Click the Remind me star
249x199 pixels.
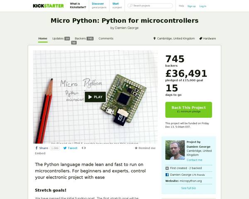pyautogui.click(x=136, y=148)
